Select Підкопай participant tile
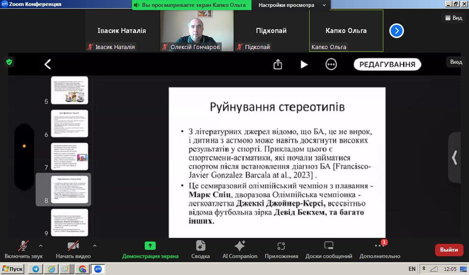 pos(271,31)
